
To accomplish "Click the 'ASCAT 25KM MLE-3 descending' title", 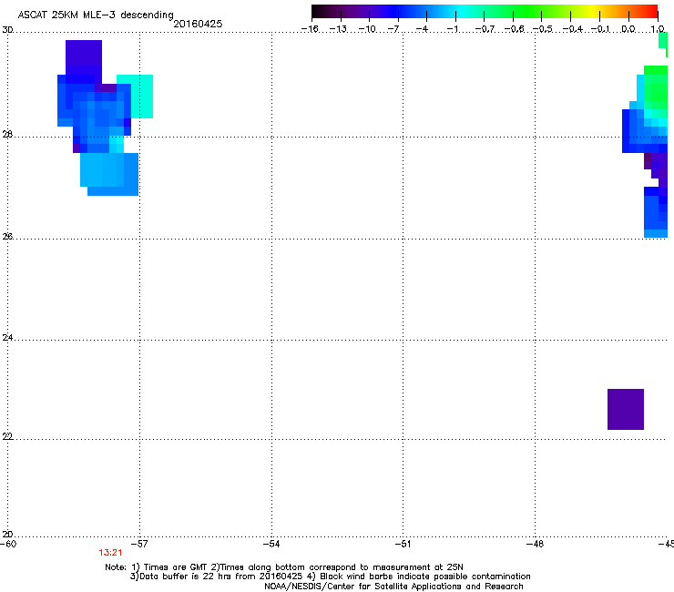I will (x=96, y=15).
